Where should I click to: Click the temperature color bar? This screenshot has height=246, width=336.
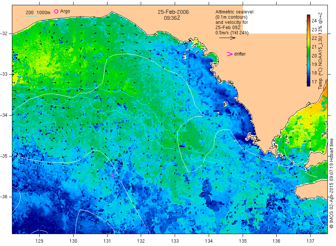coord(308,50)
